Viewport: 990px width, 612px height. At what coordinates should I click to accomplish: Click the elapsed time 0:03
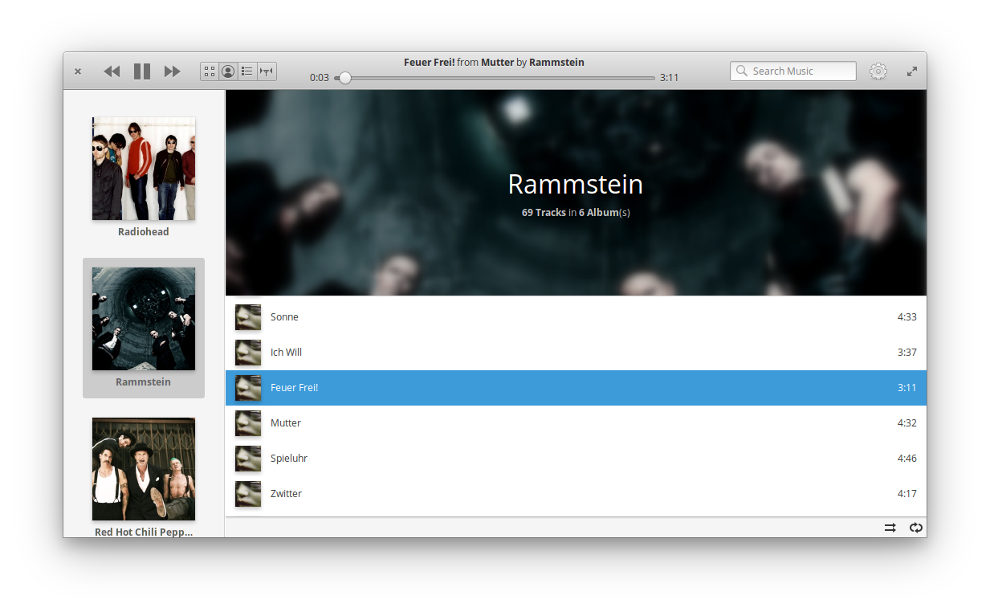320,78
